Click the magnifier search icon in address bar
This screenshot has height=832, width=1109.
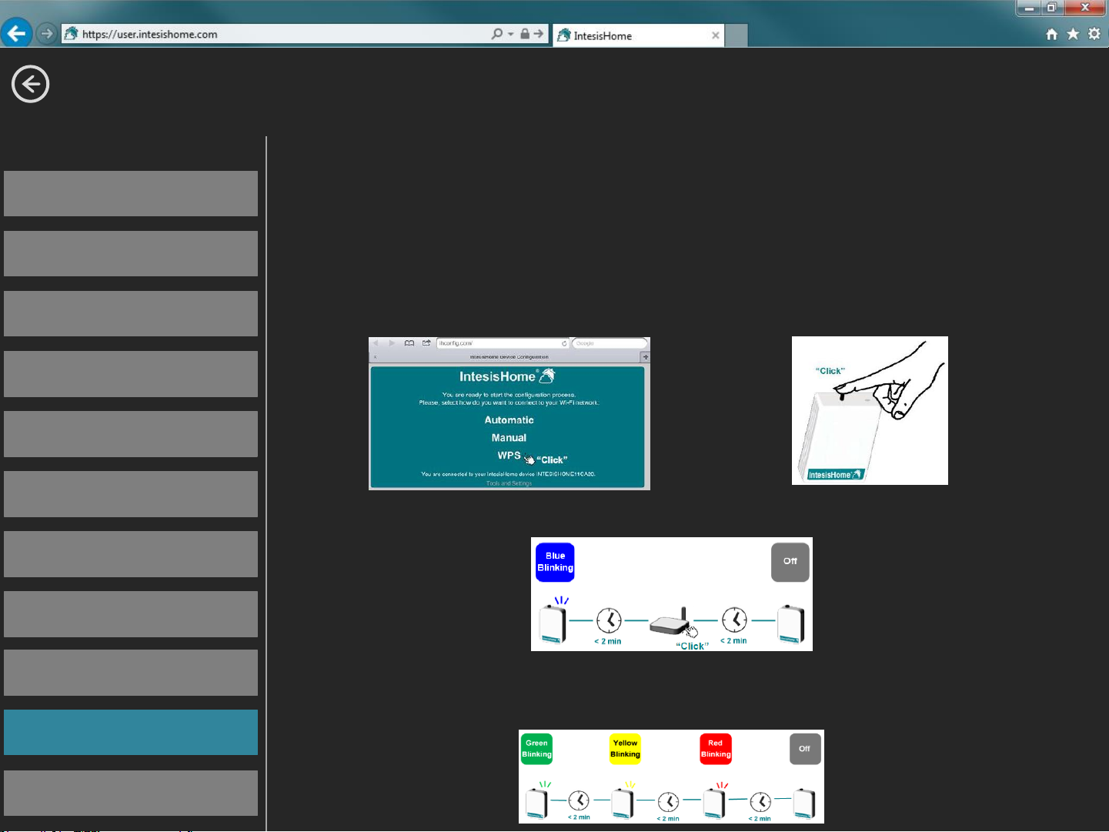tap(497, 34)
